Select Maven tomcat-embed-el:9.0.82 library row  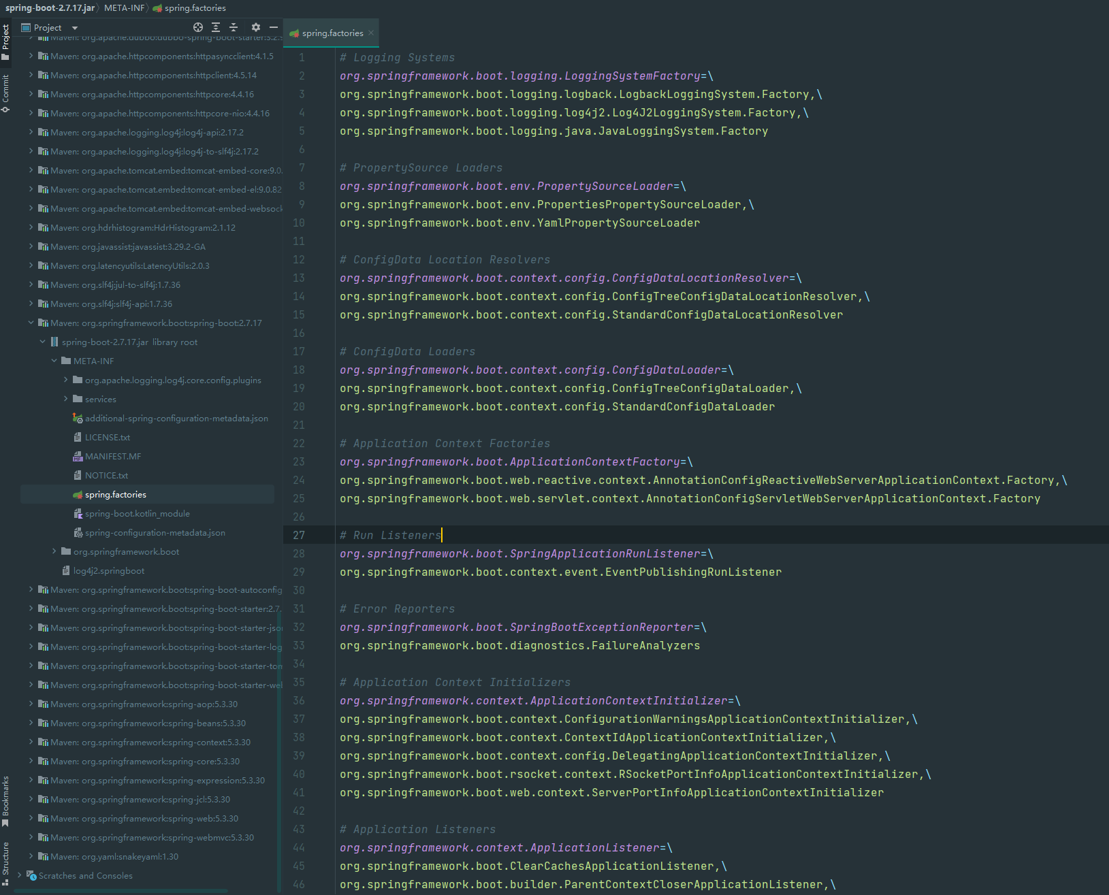(x=147, y=189)
